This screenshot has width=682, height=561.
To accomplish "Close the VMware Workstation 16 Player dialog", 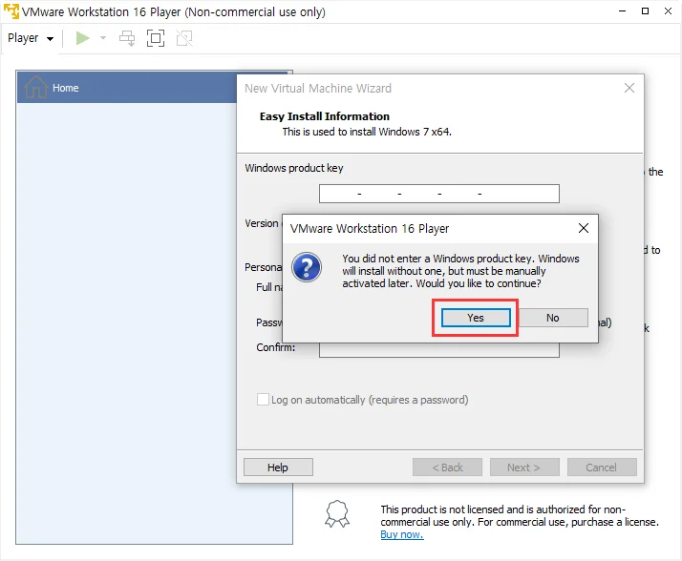I will click(x=584, y=228).
